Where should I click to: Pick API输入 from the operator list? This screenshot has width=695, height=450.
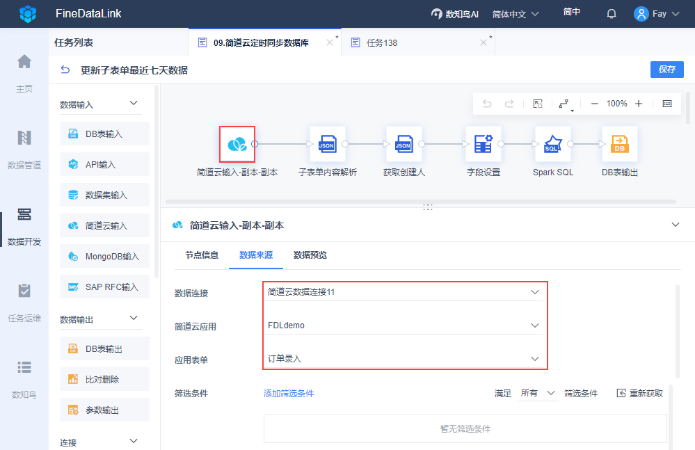(x=104, y=164)
